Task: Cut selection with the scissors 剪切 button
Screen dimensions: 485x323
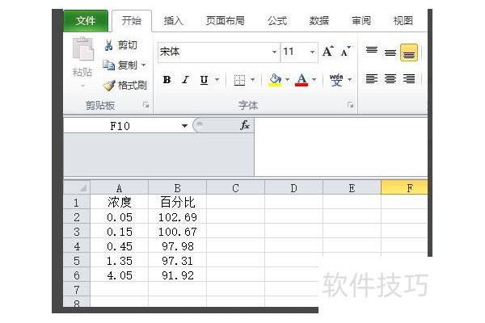Action: tap(120, 45)
